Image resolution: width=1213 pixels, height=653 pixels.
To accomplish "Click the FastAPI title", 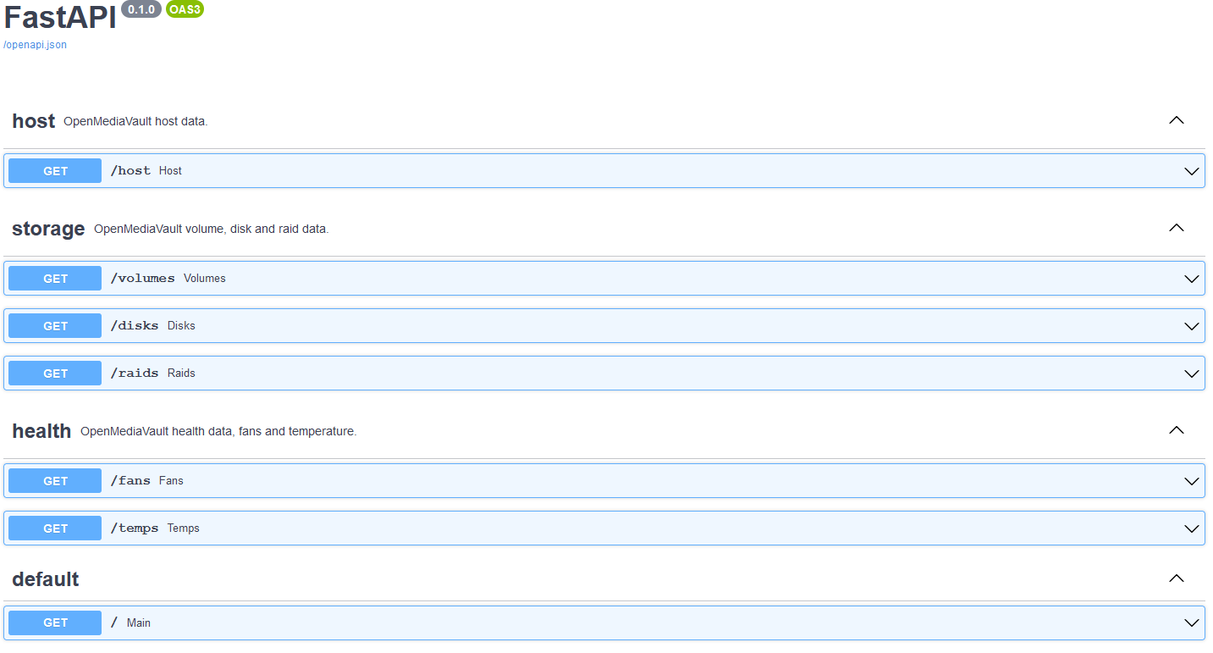I will coord(60,18).
